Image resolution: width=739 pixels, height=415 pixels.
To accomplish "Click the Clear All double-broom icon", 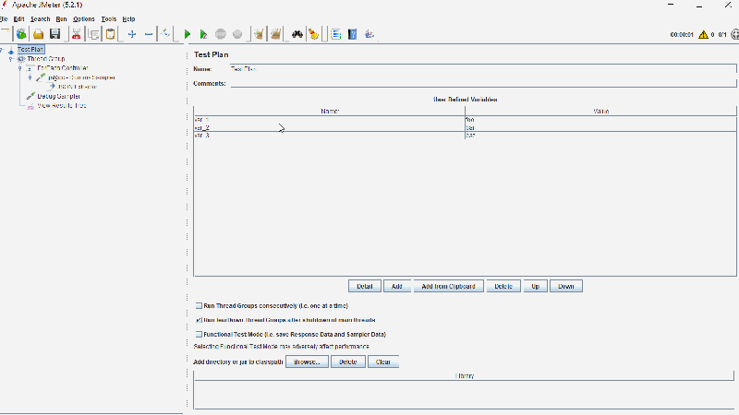I will [275, 34].
